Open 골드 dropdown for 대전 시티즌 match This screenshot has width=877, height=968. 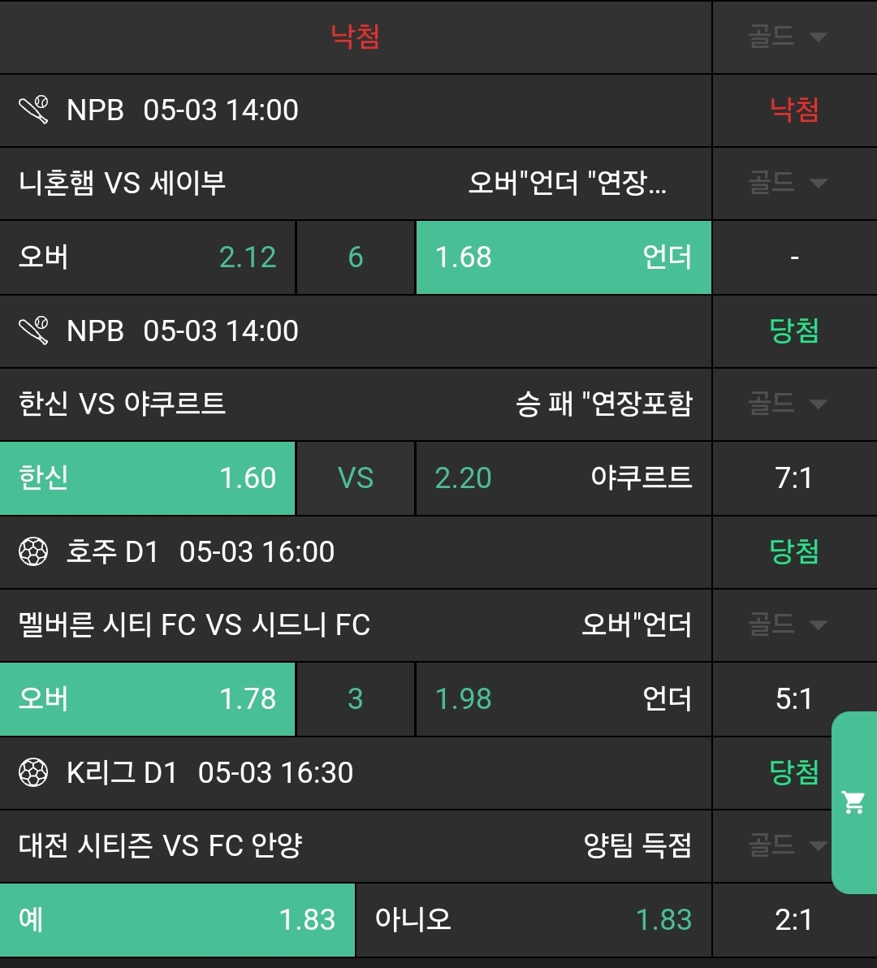tap(788, 845)
